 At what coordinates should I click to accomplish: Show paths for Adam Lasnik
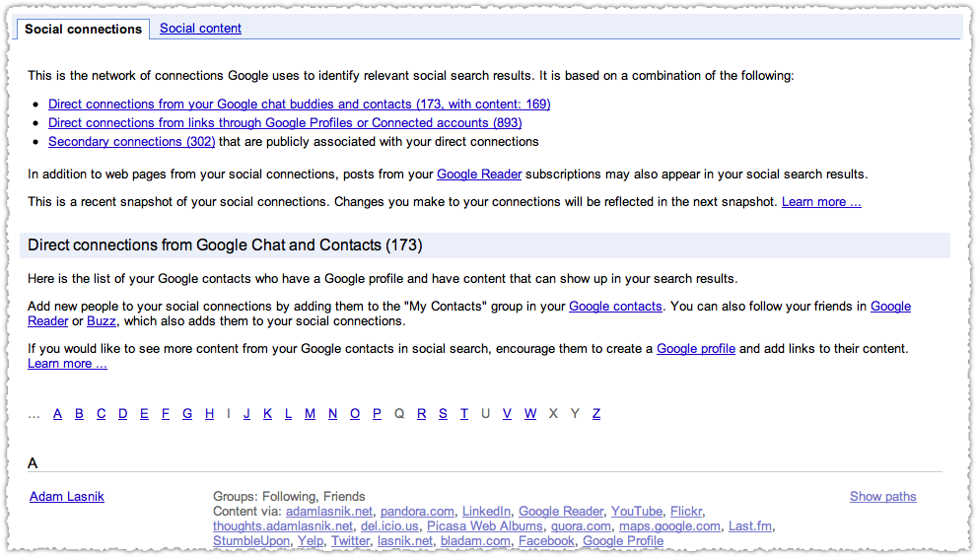(x=882, y=497)
